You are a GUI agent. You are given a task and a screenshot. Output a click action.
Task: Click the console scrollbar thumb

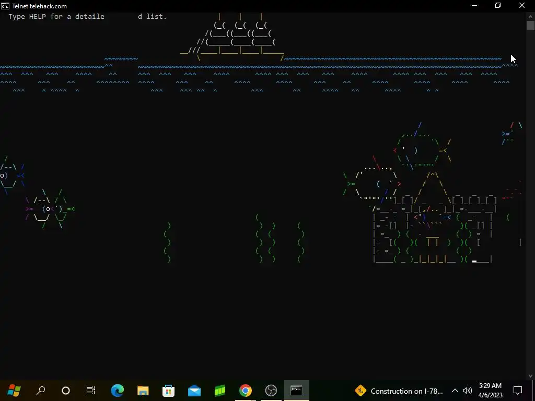[x=530, y=25]
